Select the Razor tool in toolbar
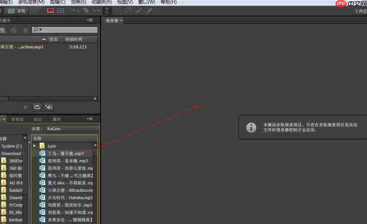367x224 pixels. coord(86,10)
